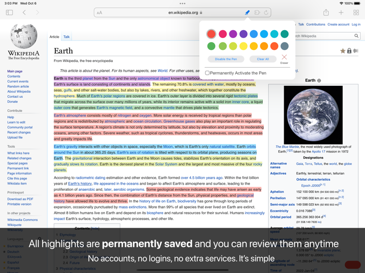Follow the Orbital characteristics link in the infobox
This screenshot has height=273, width=365.
(x=313, y=179)
